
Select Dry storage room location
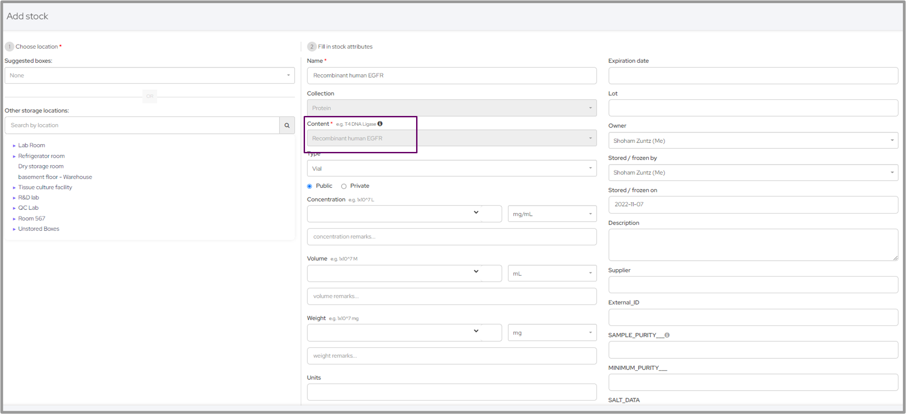point(41,166)
